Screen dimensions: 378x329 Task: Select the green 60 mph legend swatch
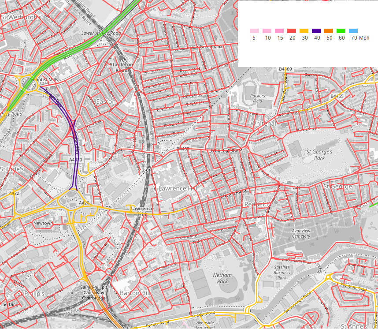coord(341,31)
